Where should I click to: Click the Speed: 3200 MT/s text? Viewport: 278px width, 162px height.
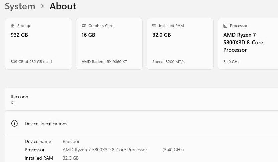coord(168,62)
